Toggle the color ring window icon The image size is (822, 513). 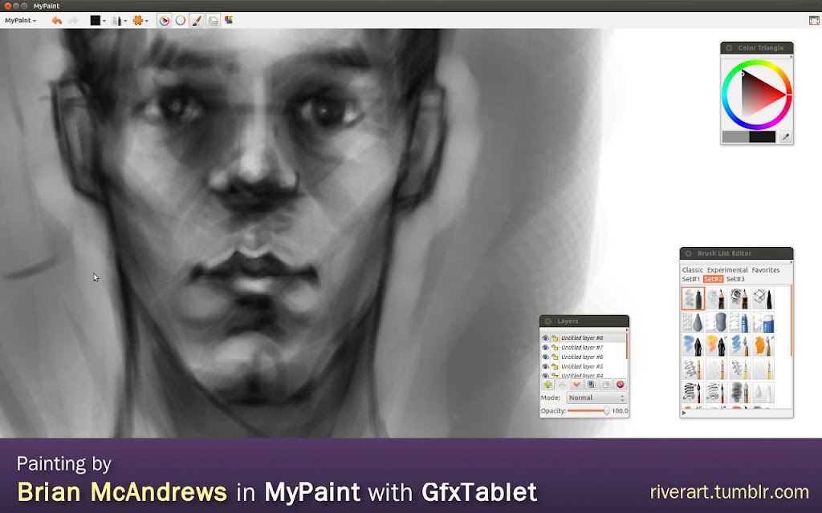(181, 20)
